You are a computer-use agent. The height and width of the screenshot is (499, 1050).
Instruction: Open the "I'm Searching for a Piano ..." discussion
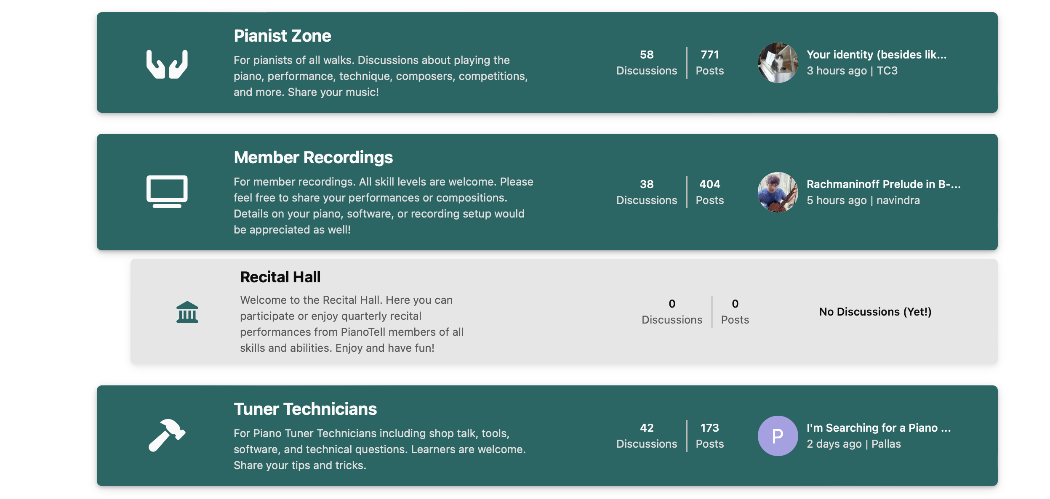(878, 428)
